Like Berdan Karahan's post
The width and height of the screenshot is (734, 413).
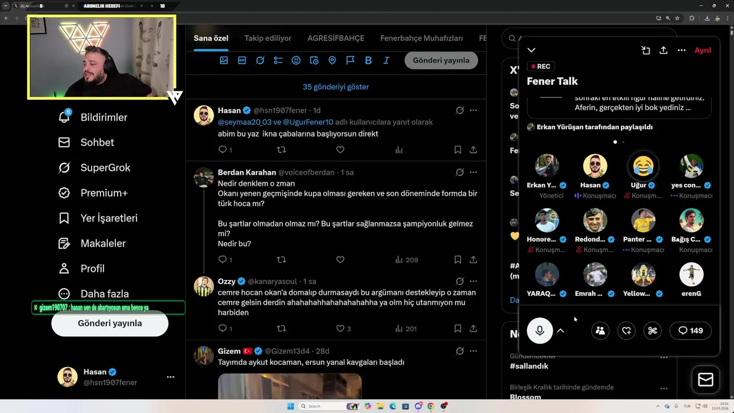click(x=340, y=260)
